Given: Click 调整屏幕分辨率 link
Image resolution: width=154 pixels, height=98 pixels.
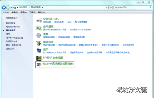Looking at the screenshot, I should [x=76, y=52].
